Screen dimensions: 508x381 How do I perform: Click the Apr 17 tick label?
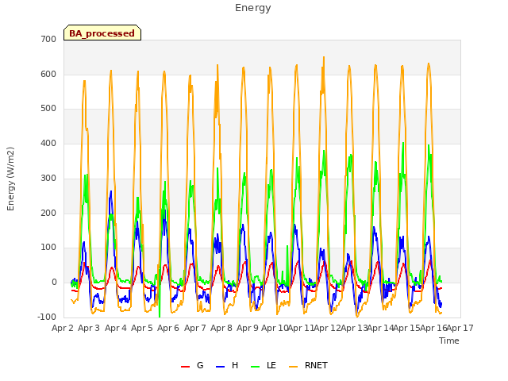[460, 328]
